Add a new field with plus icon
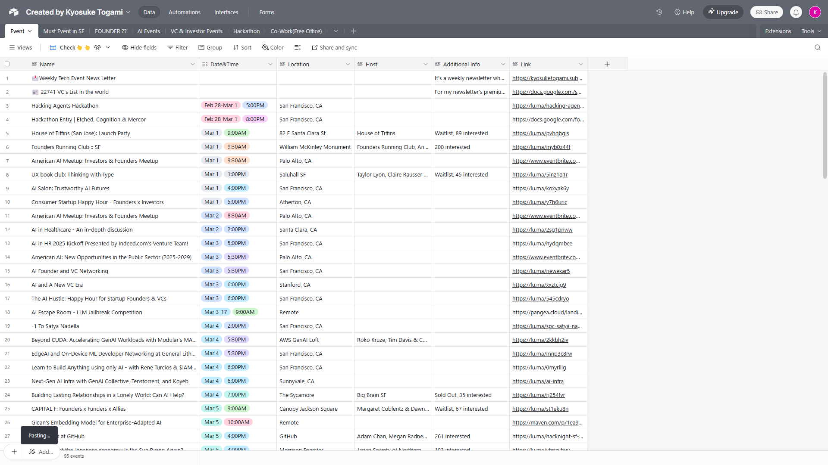 point(607,64)
